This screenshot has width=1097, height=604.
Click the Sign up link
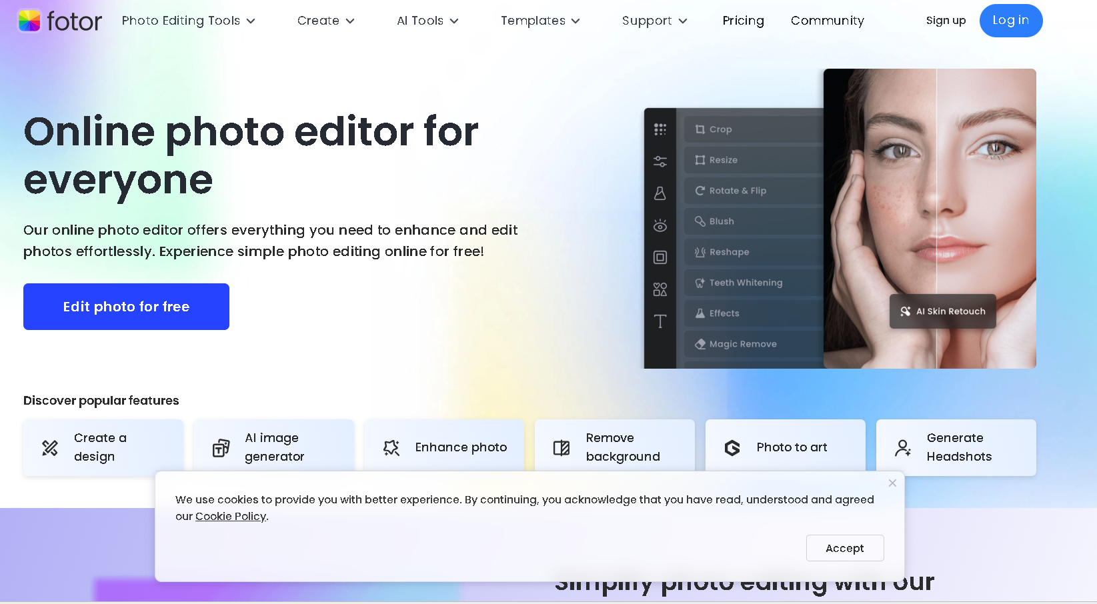pyautogui.click(x=946, y=21)
